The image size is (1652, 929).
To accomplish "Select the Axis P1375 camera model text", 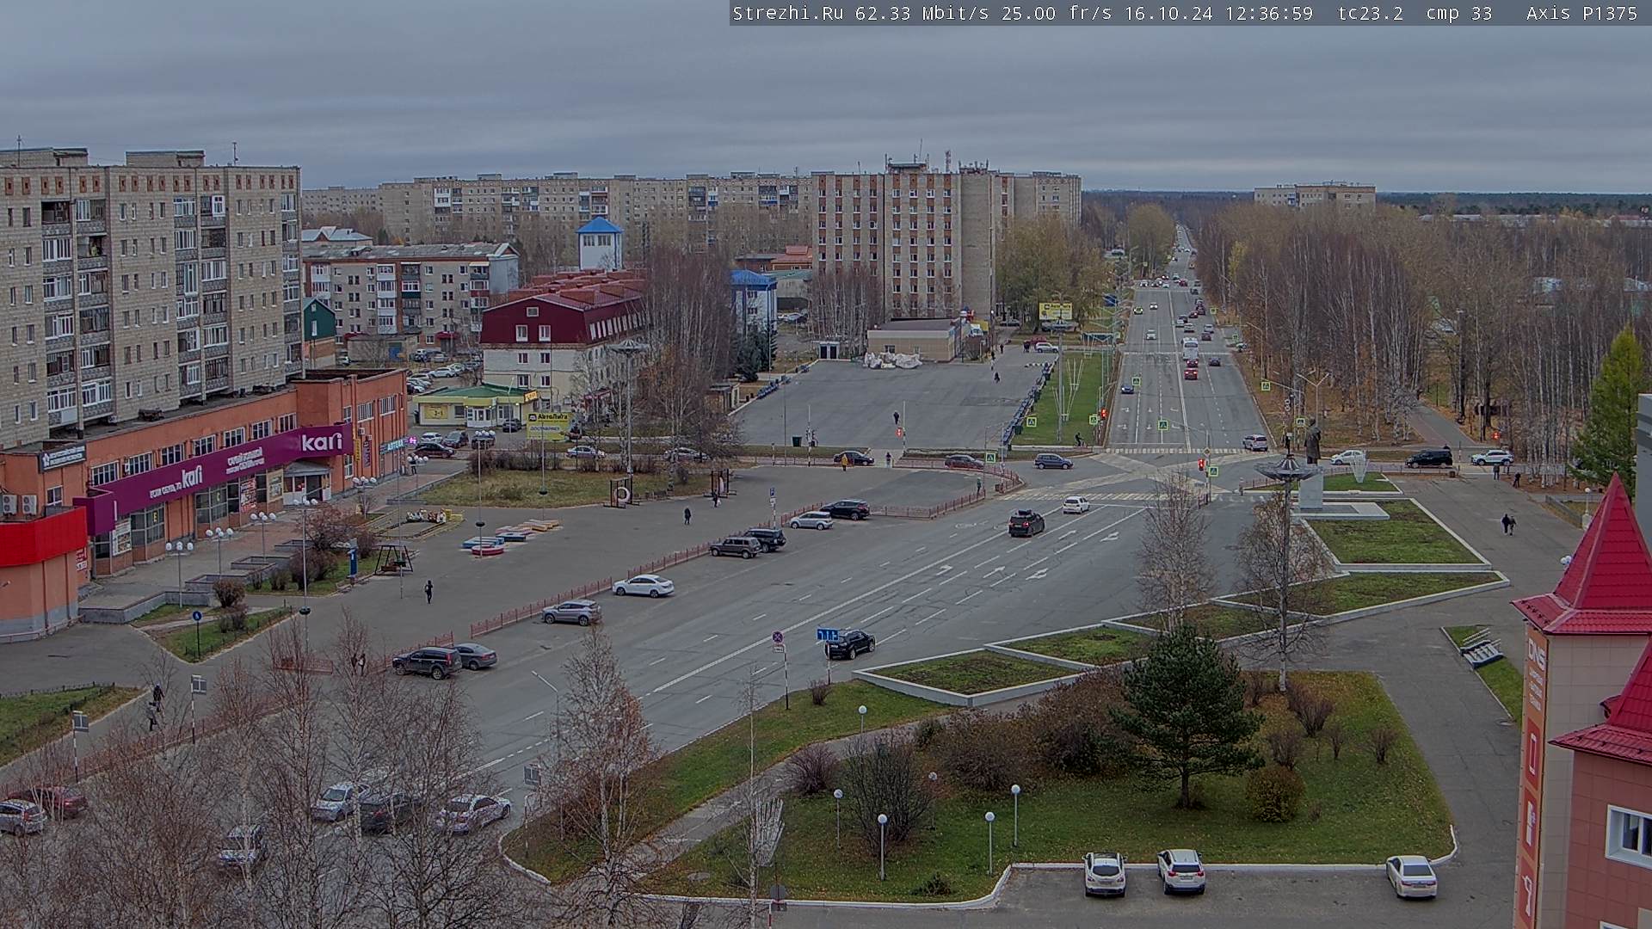I will [x=1582, y=13].
